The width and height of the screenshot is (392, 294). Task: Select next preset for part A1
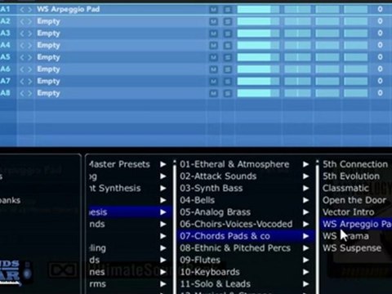pos(29,10)
